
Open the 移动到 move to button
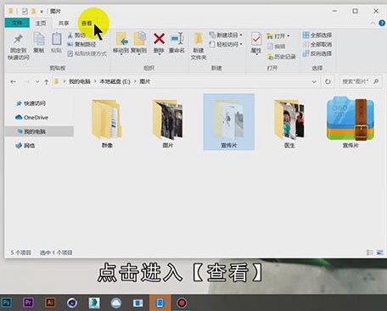pyautogui.click(x=121, y=43)
